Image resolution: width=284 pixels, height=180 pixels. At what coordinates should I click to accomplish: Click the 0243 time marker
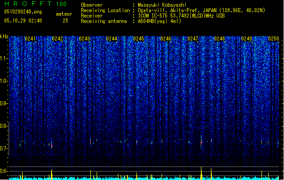[x=84, y=39]
